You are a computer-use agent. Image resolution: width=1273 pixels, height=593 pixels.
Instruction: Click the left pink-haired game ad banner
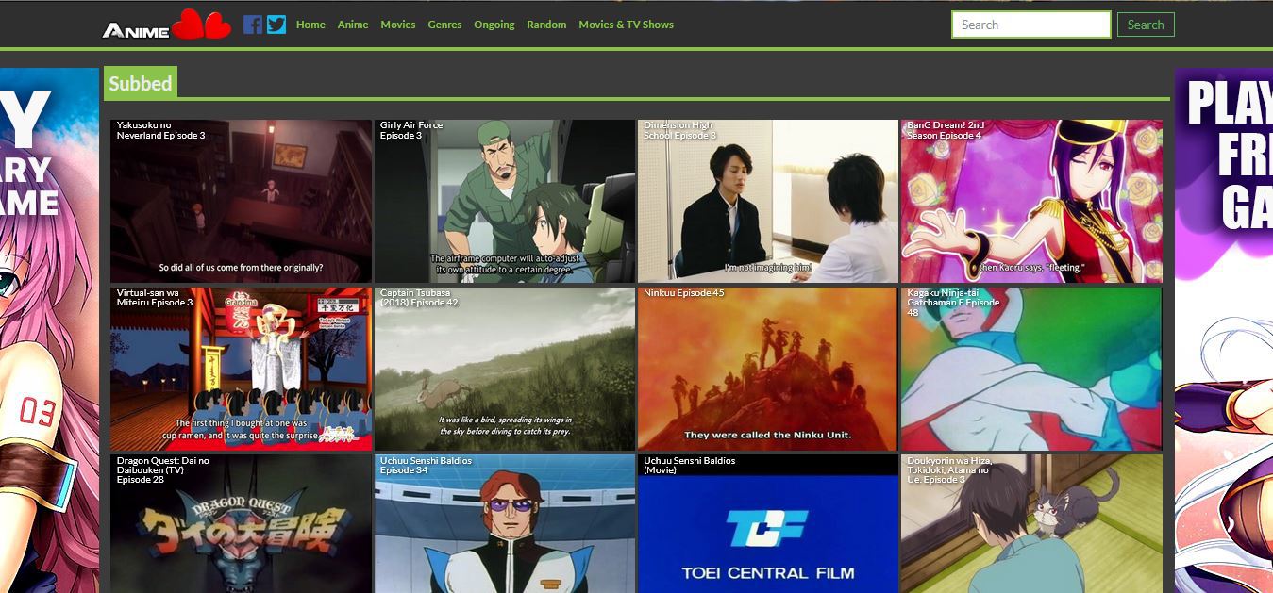coord(49,330)
